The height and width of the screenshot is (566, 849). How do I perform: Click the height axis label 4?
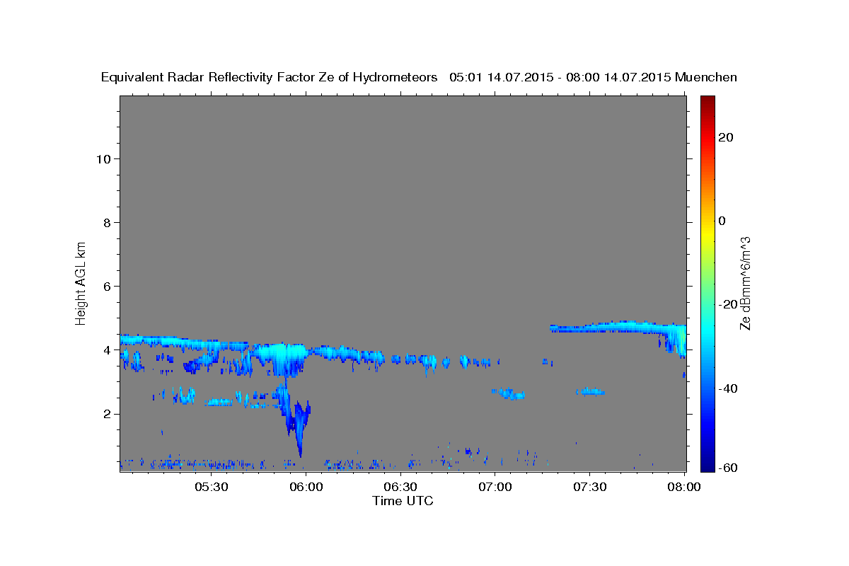(x=107, y=350)
